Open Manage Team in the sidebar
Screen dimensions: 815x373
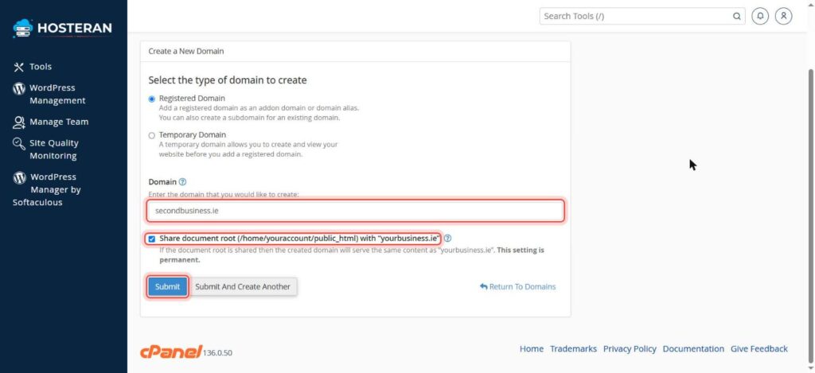(50, 122)
